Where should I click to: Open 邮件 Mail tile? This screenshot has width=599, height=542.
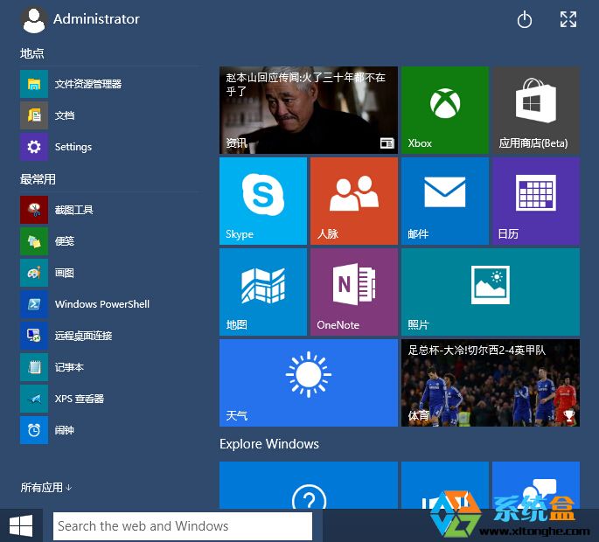pyautogui.click(x=445, y=201)
